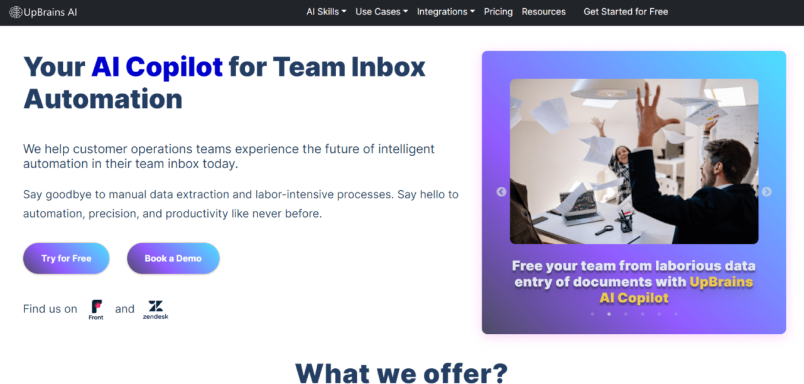The image size is (804, 384).
Task: Click Get Started for Free link
Action: [x=626, y=12]
